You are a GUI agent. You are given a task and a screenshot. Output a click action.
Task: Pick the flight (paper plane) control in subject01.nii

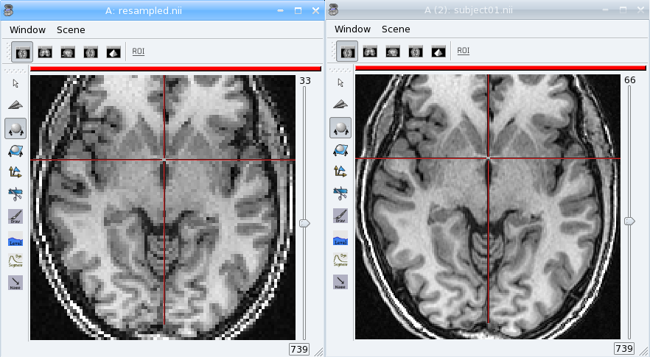tap(340, 105)
